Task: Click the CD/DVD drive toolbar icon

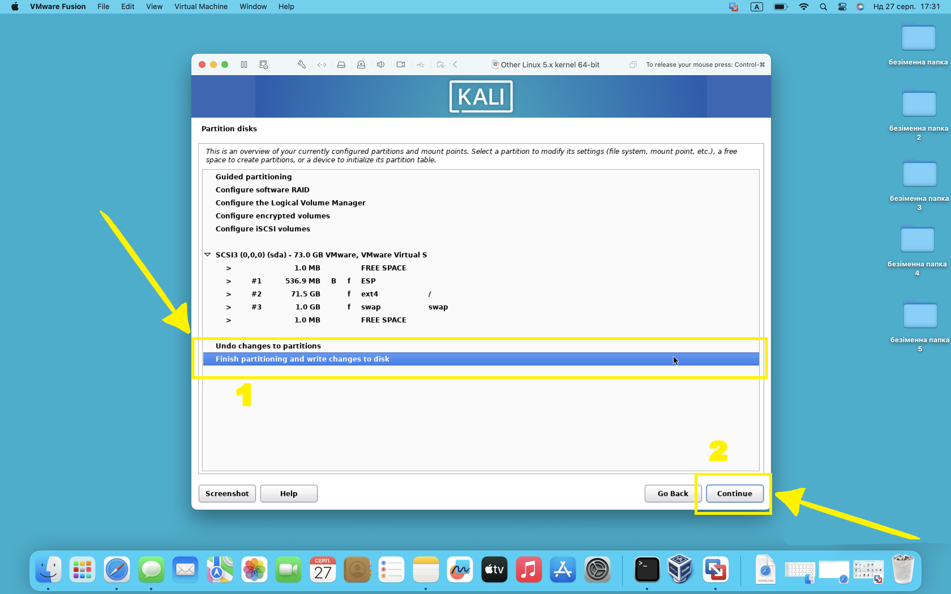Action: (x=361, y=64)
